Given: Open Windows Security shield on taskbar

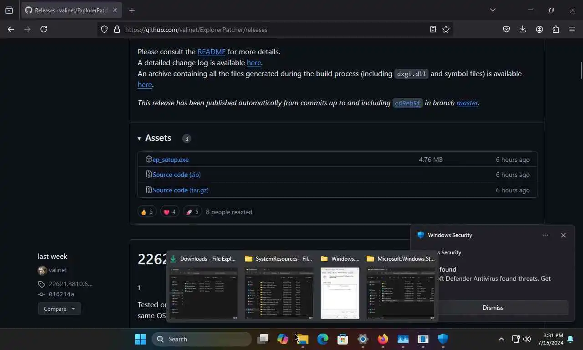Looking at the screenshot, I should (443, 339).
